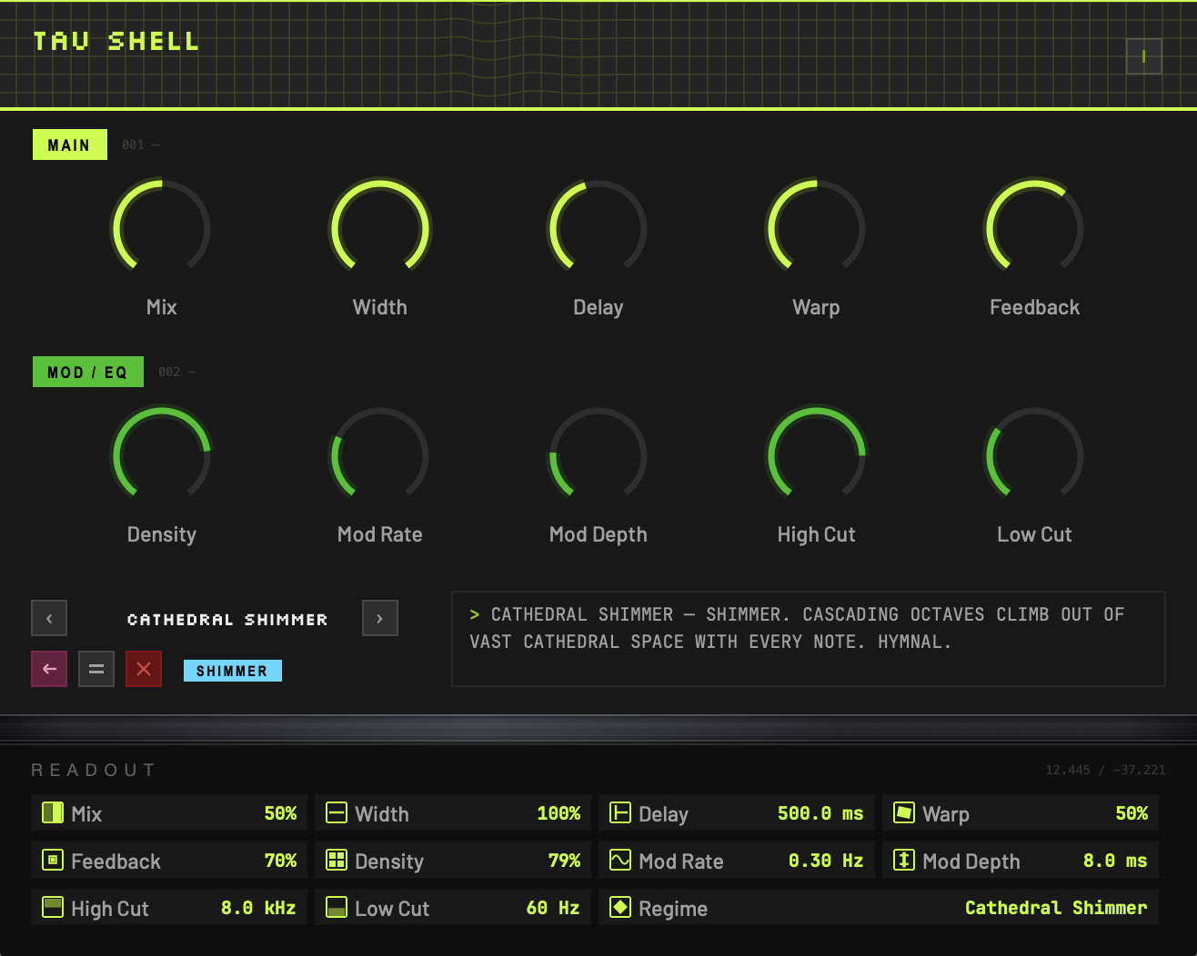Image resolution: width=1197 pixels, height=956 pixels.
Task: Click the Feedback readout icon
Action: tap(53, 860)
